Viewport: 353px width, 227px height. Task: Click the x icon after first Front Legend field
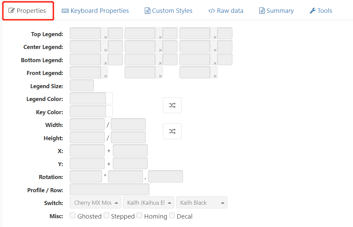pyautogui.click(x=105, y=76)
